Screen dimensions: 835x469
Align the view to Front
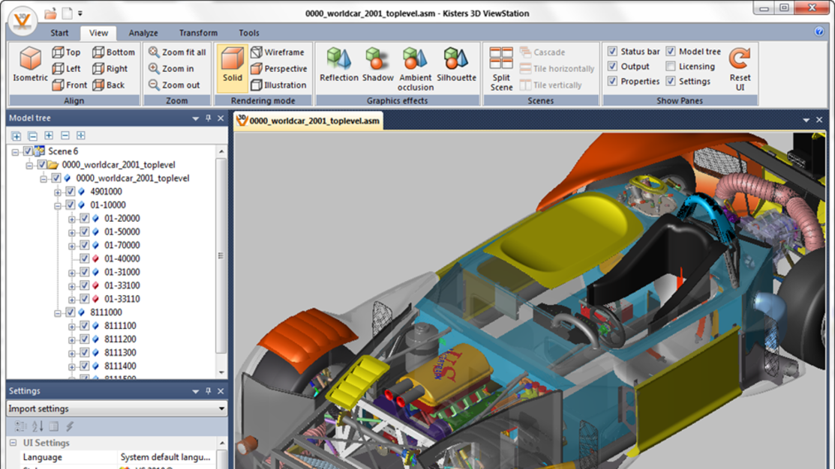(70, 85)
